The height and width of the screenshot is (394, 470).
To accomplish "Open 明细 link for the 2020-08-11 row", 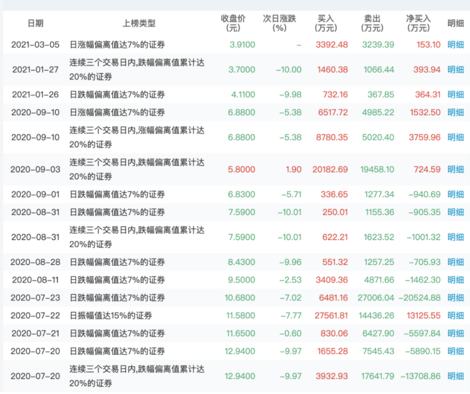I will click(x=456, y=280).
